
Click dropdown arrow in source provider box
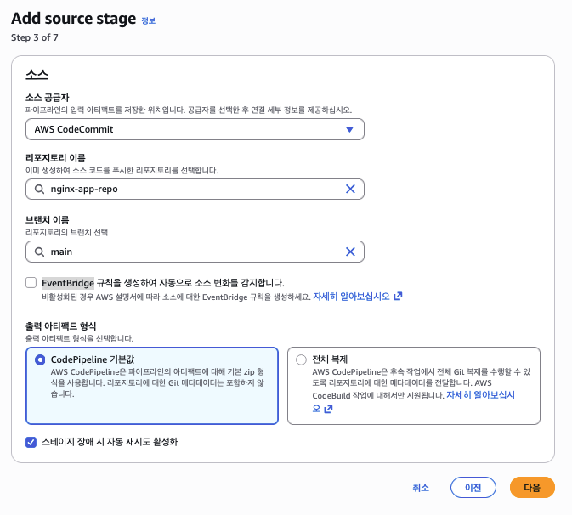tap(349, 129)
